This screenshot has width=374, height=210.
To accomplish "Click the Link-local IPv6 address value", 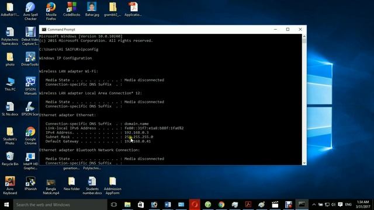I will (154, 128).
